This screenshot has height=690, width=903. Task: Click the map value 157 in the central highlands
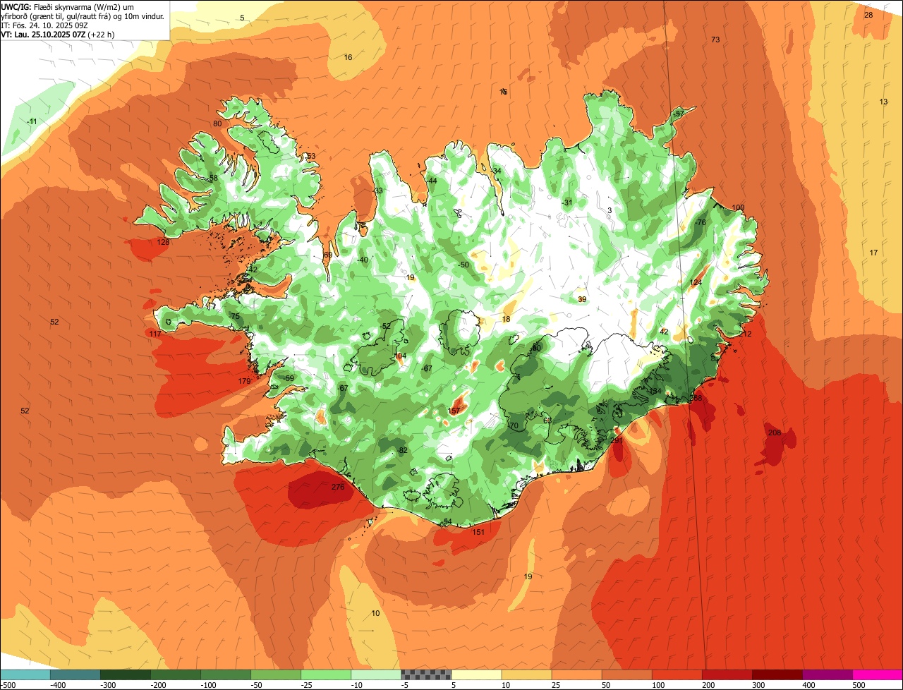[454, 411]
